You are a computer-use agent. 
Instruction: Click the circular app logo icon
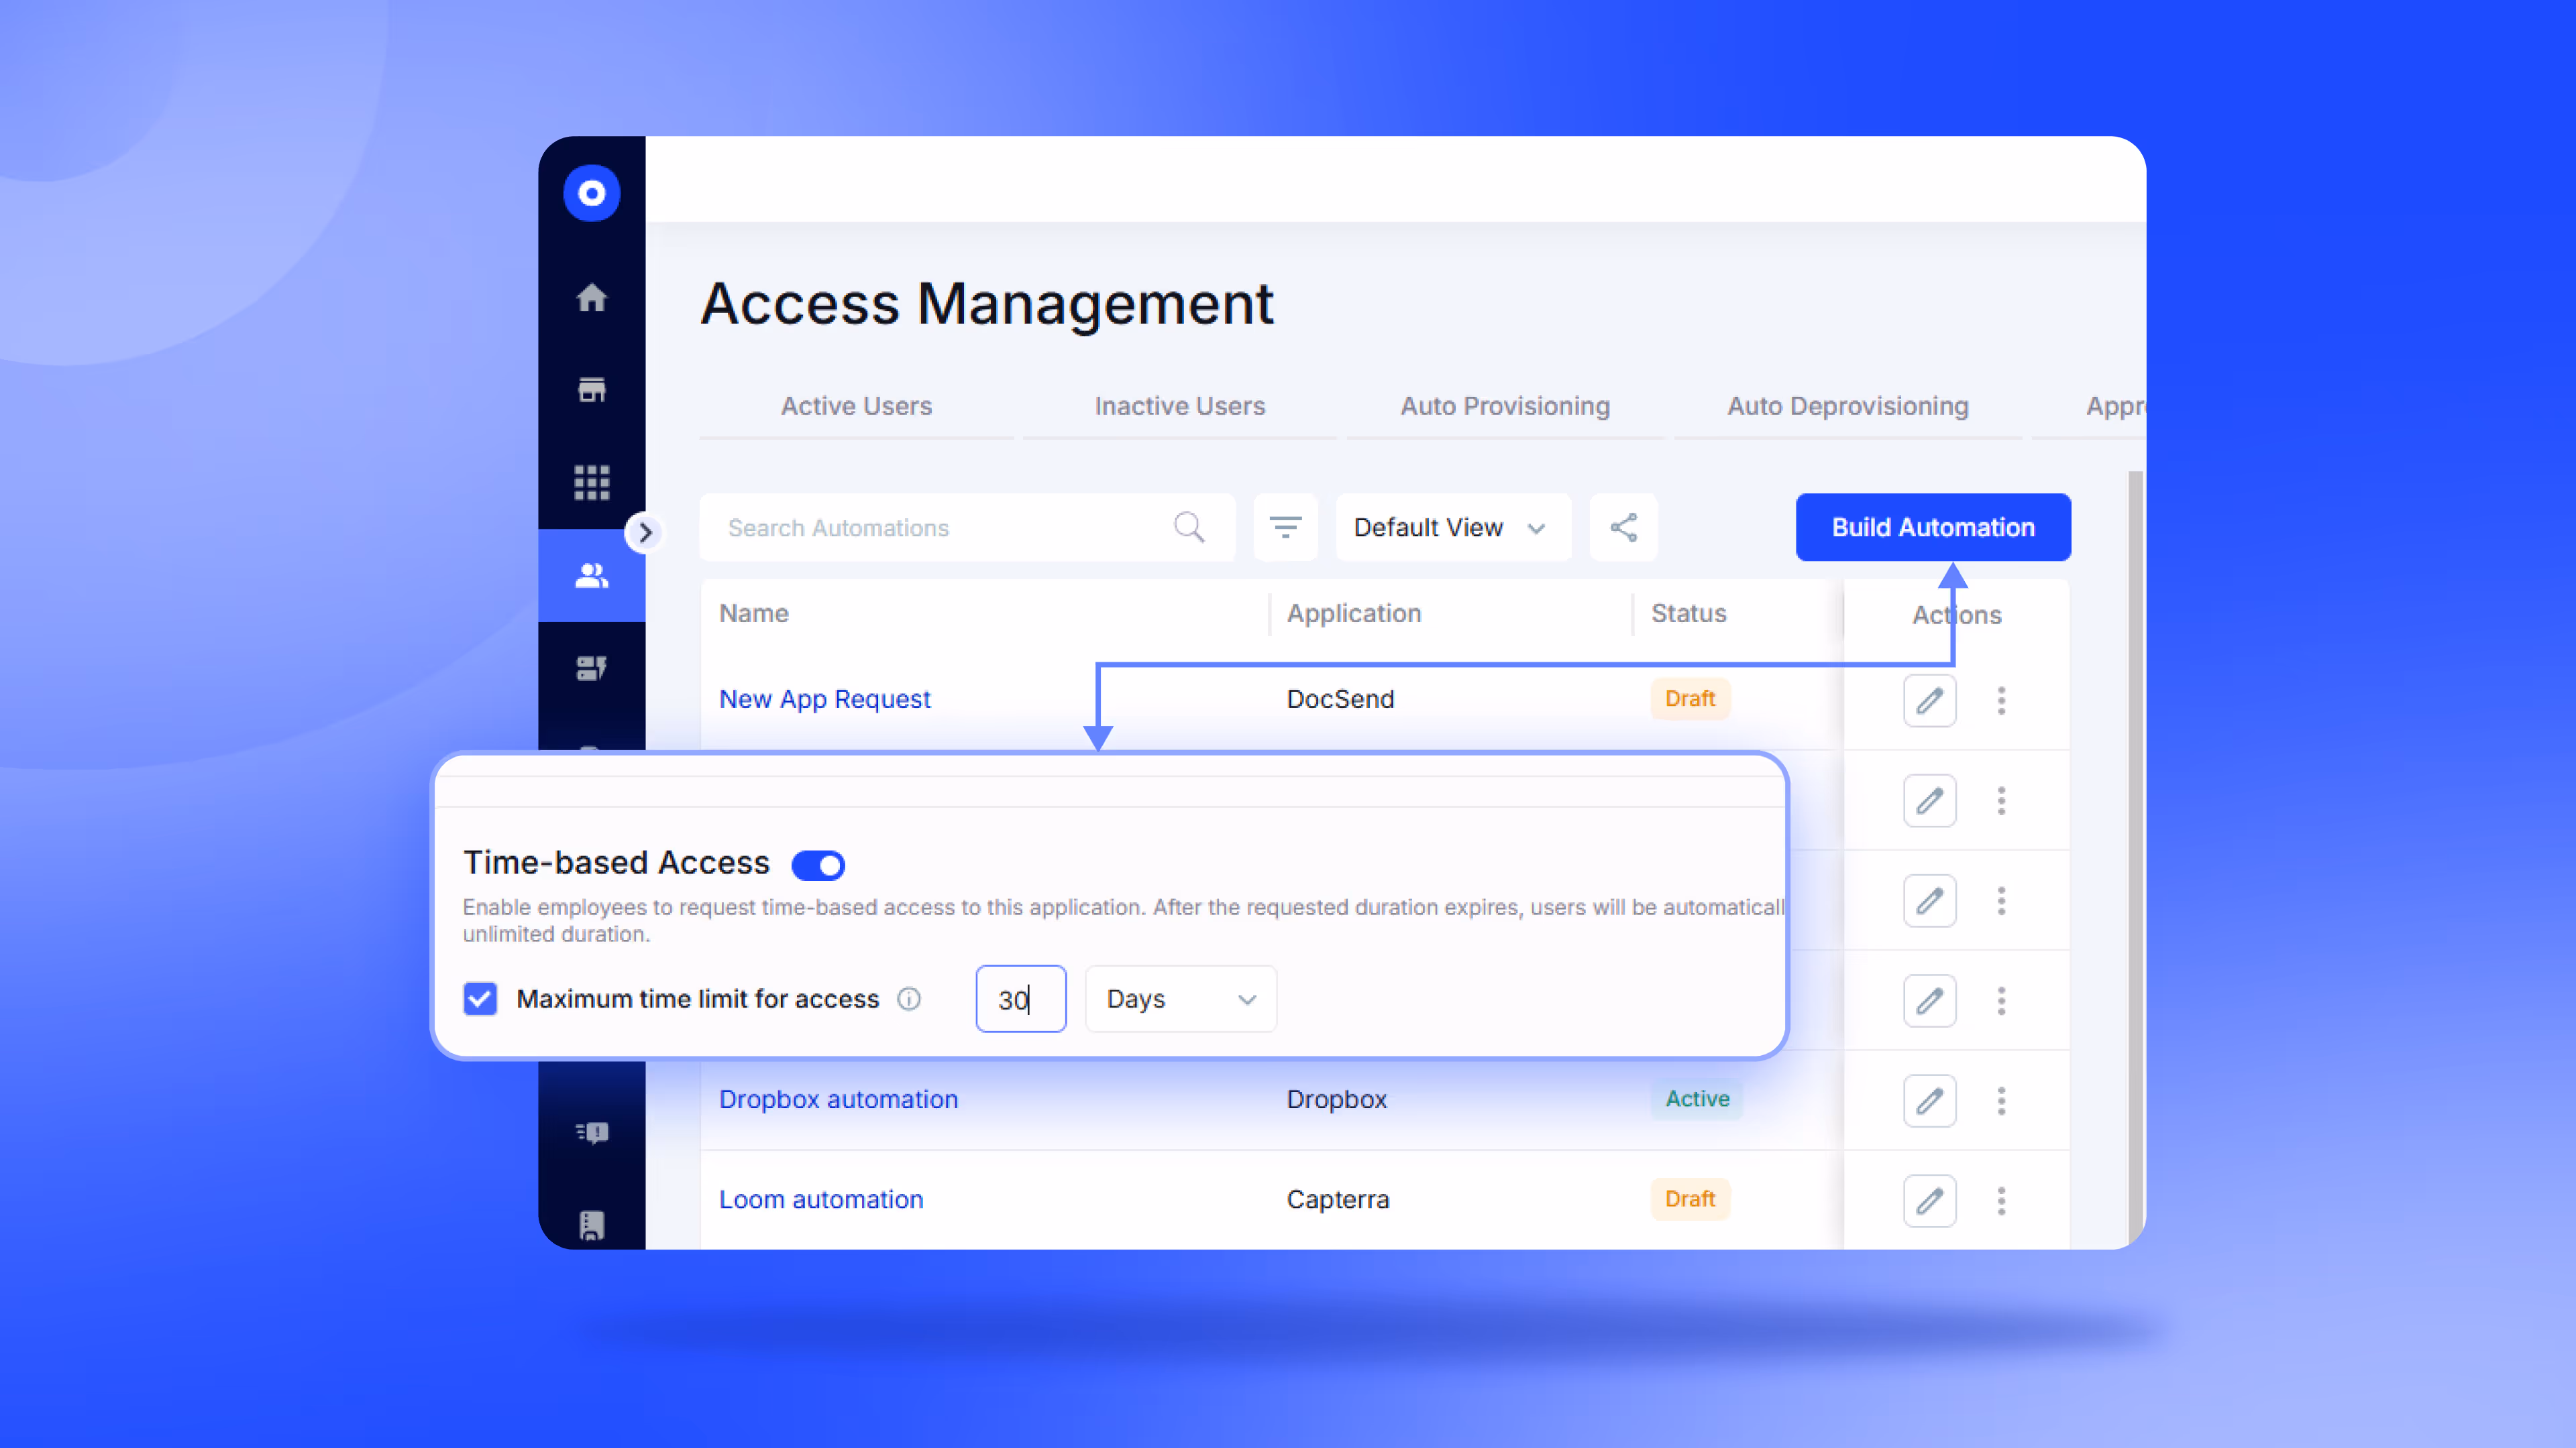click(591, 193)
